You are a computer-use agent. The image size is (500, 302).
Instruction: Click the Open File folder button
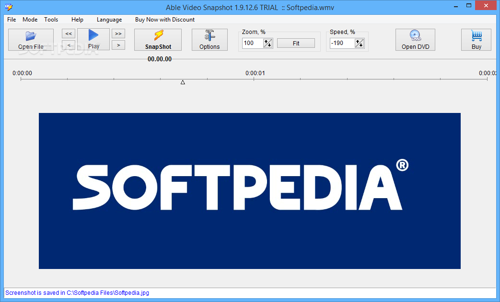31,39
